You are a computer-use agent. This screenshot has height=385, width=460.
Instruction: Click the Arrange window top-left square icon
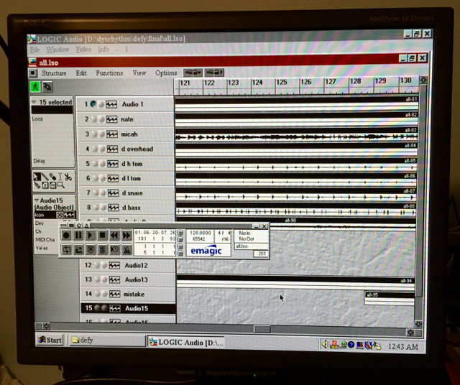pyautogui.click(x=33, y=73)
